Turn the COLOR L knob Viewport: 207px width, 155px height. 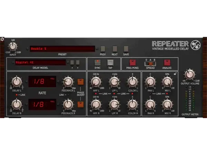click(132, 82)
